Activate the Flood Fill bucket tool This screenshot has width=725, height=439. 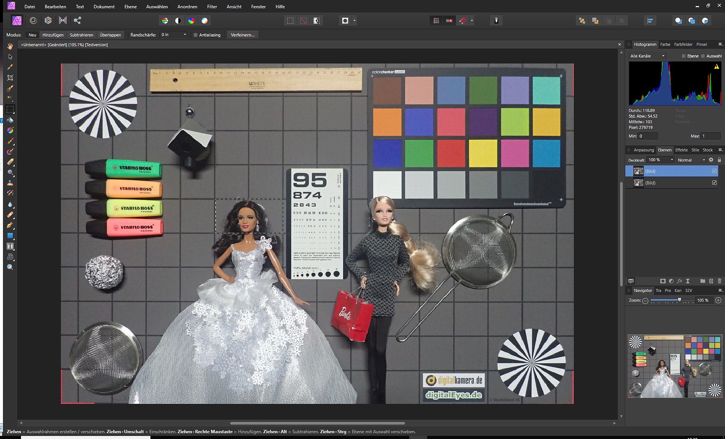point(10,120)
